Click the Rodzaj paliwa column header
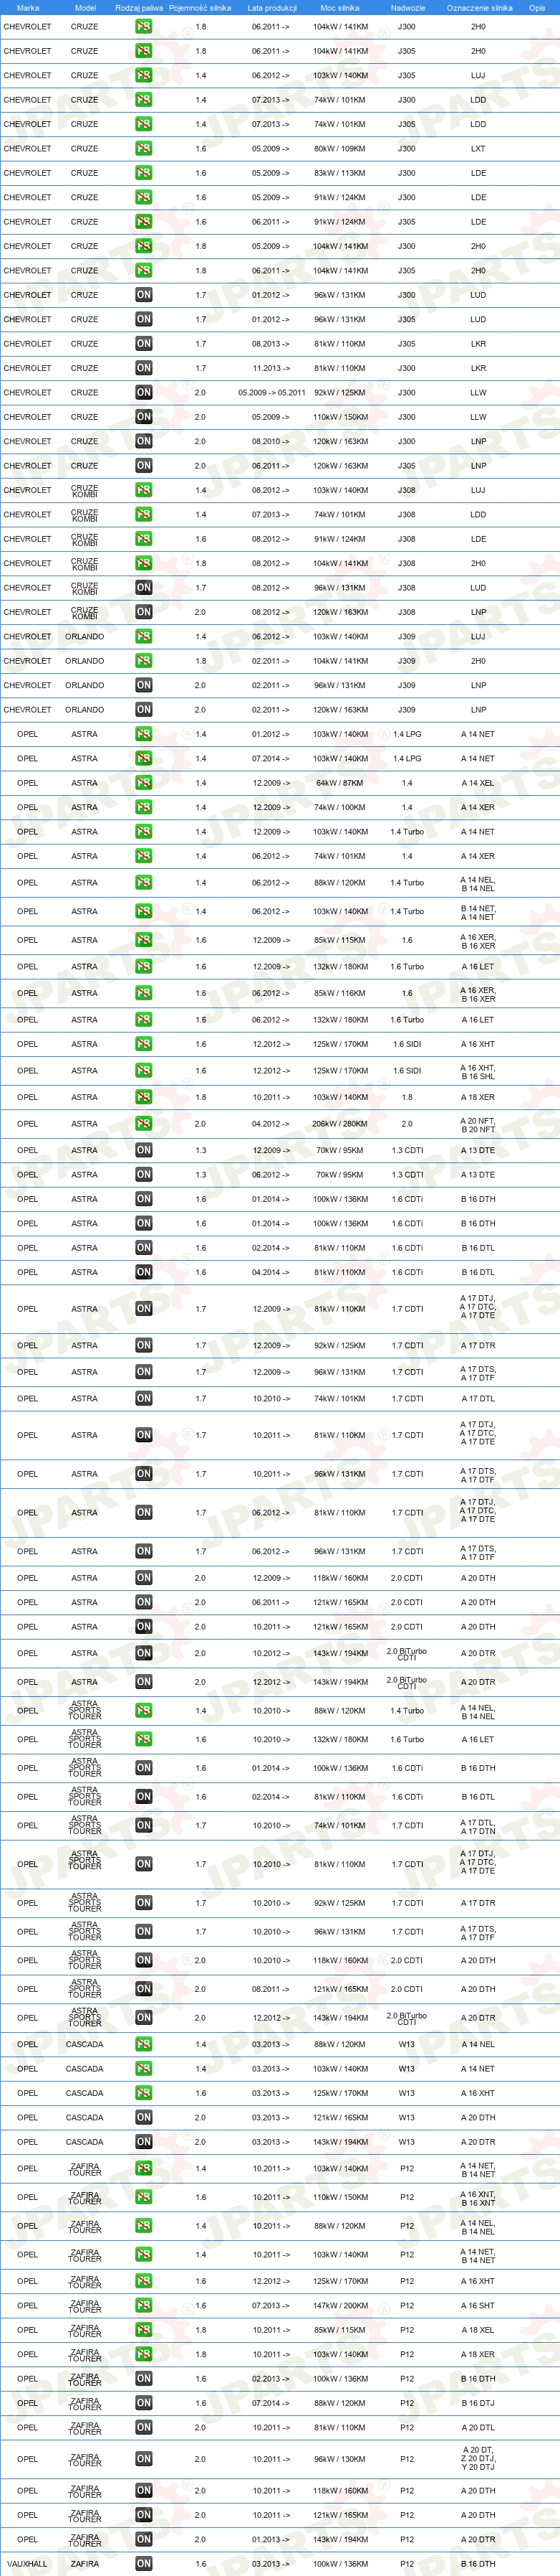560x2576 pixels. tap(139, 7)
